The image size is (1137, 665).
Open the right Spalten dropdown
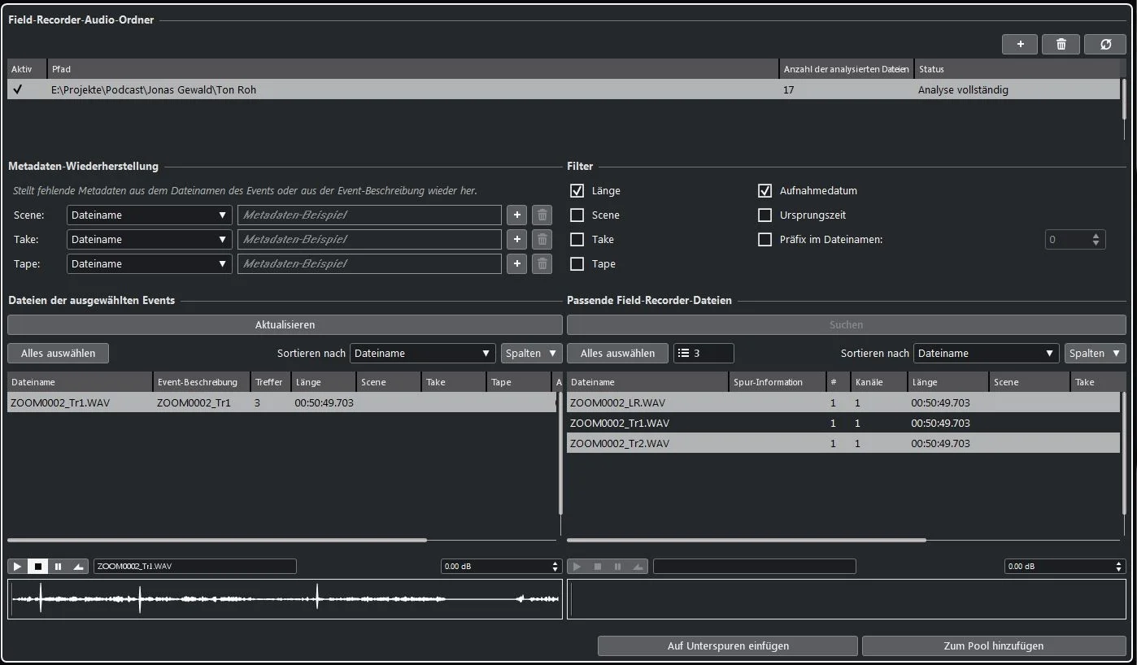[x=1096, y=353]
